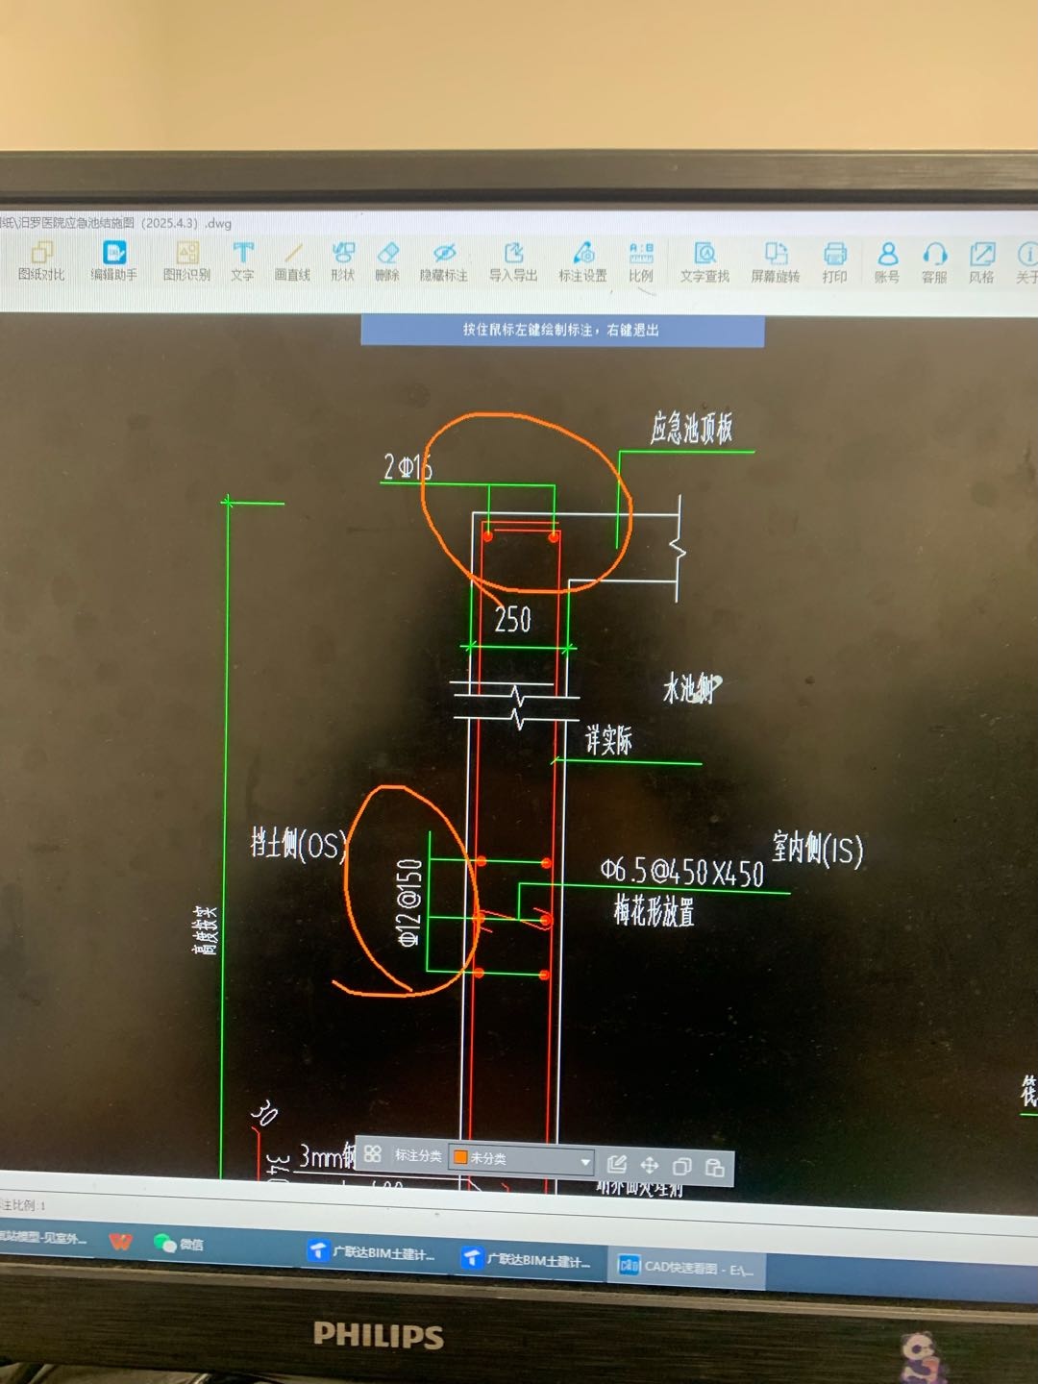Click the 梅花形放置 text
Screen dimensions: 1038x1384
[654, 910]
